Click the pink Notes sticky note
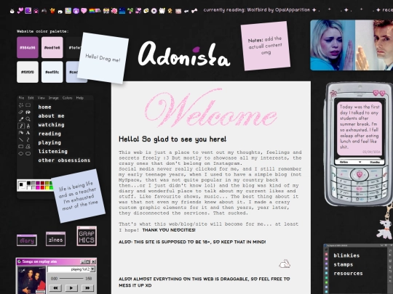This screenshot has height=294, width=393. click(266, 46)
